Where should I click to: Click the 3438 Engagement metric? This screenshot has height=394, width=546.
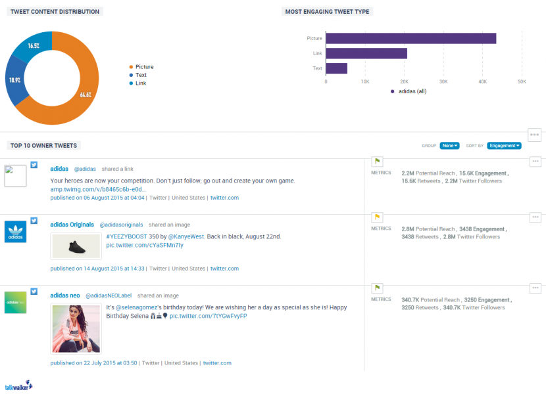(482, 229)
